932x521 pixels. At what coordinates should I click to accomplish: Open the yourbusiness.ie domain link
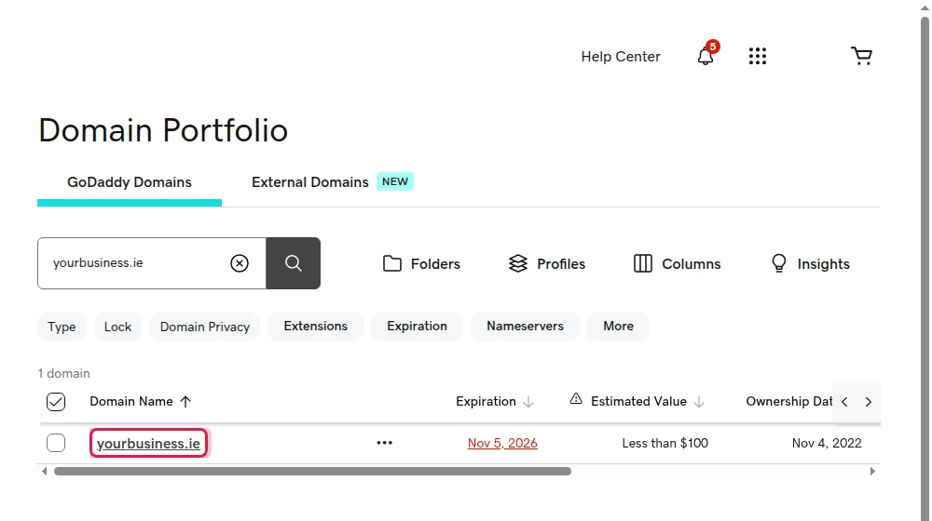[x=148, y=443]
